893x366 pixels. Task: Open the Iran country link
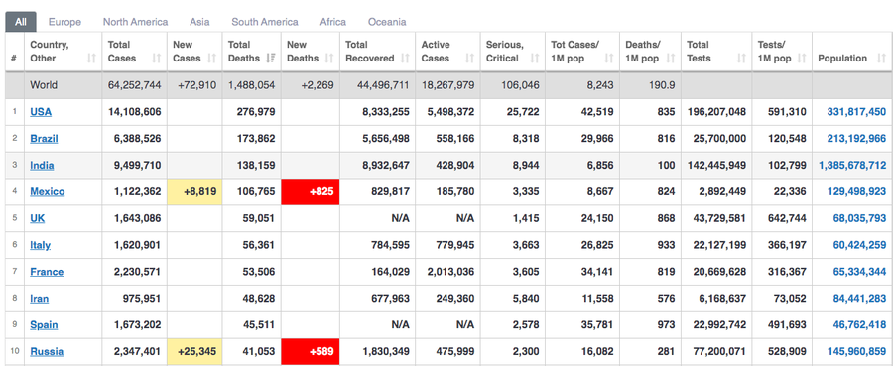40,299
